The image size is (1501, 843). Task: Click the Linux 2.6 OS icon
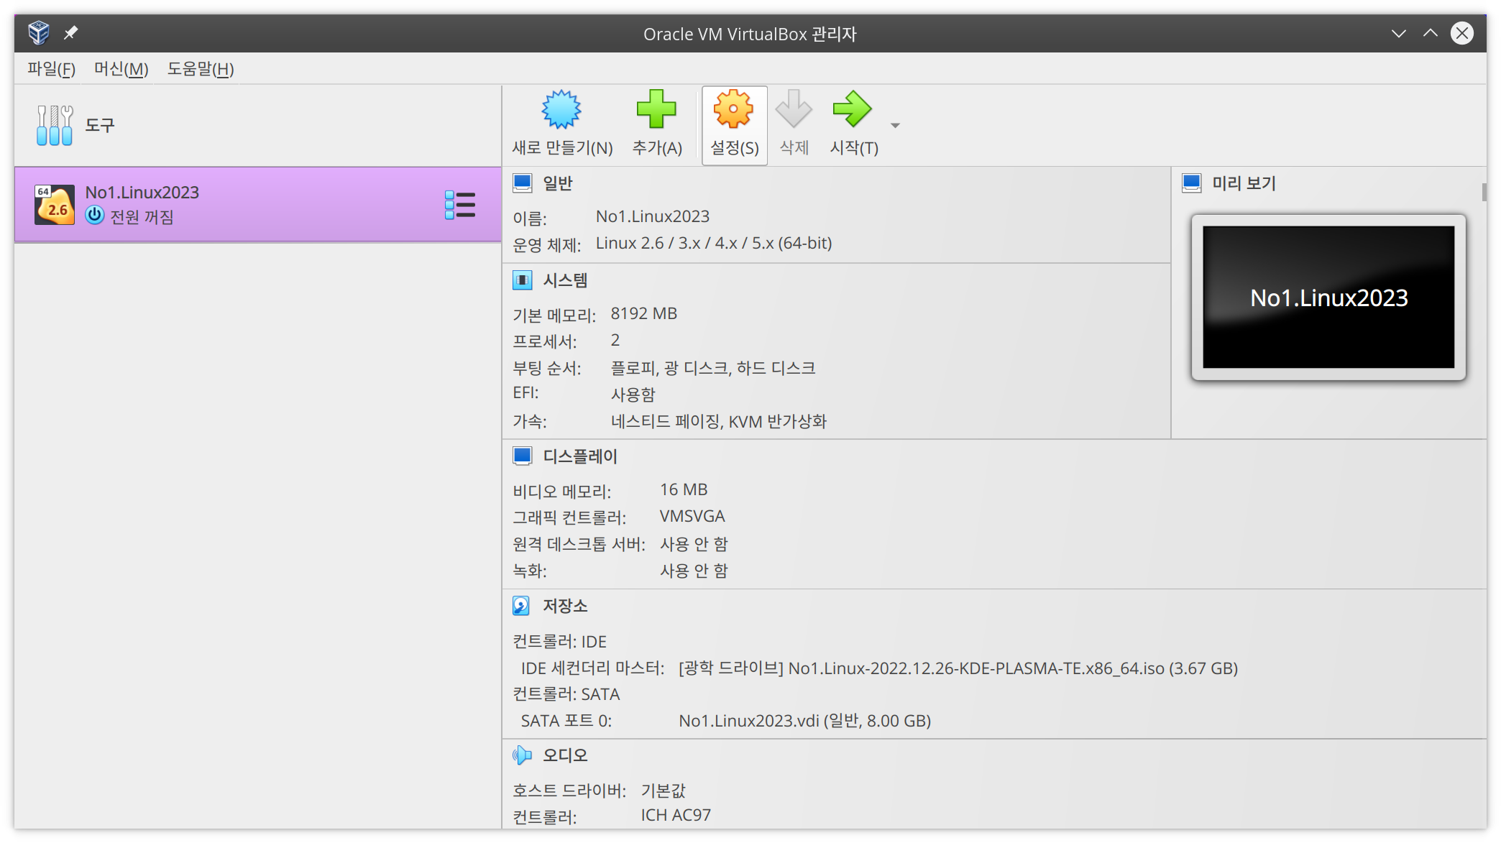coord(55,205)
